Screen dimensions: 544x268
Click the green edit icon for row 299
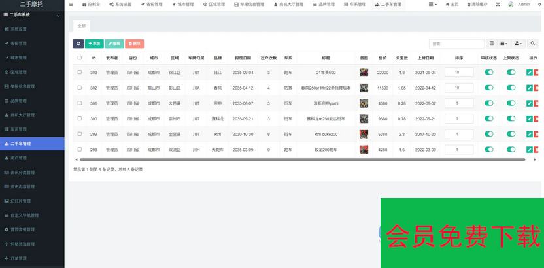[x=529, y=133]
